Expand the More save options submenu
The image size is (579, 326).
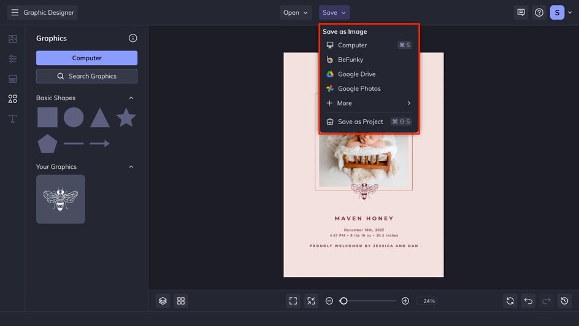(x=369, y=103)
